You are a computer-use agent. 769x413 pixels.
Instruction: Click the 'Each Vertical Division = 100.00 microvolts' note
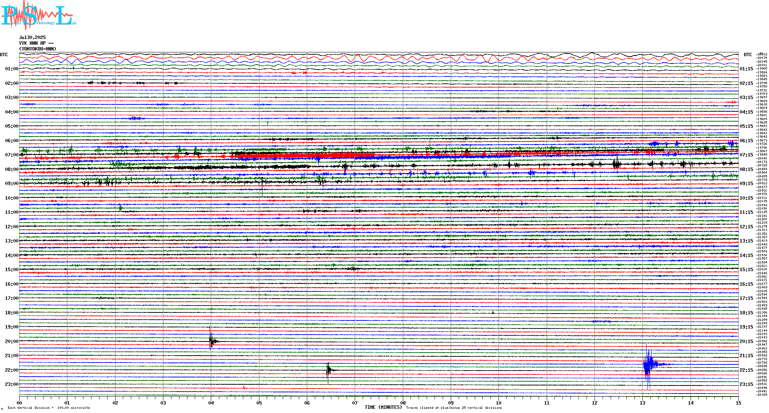[49, 408]
